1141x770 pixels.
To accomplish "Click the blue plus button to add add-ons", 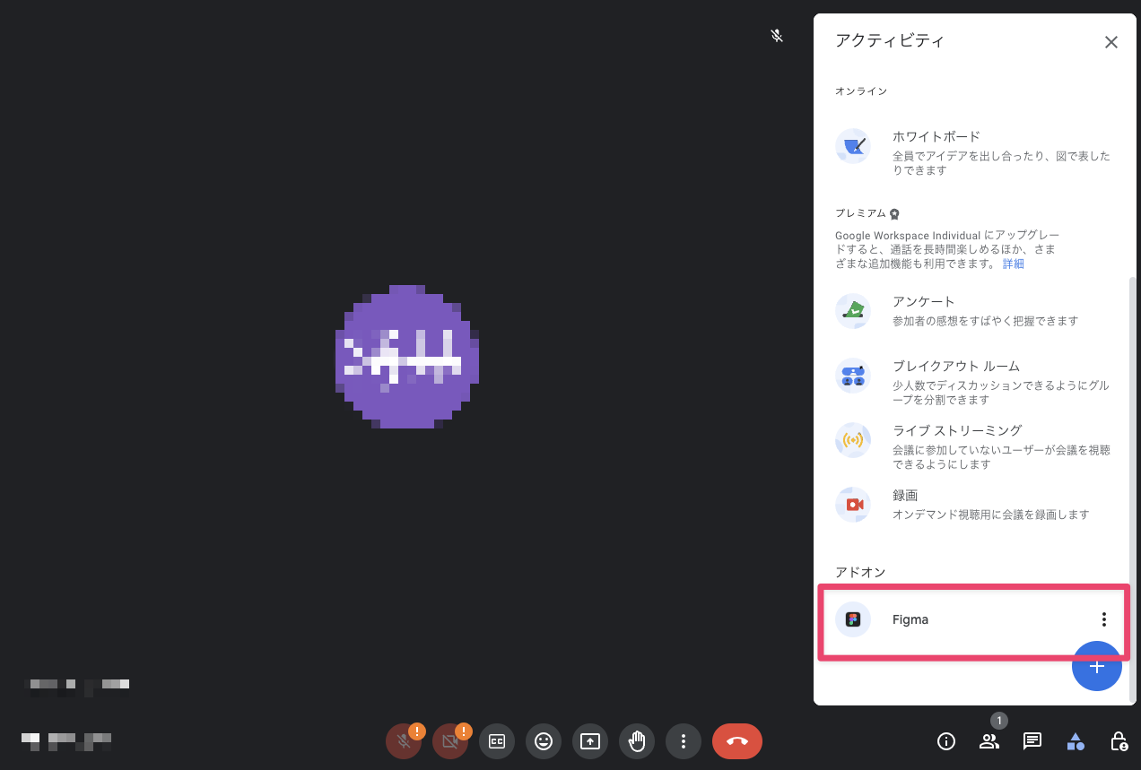I will [x=1097, y=667].
